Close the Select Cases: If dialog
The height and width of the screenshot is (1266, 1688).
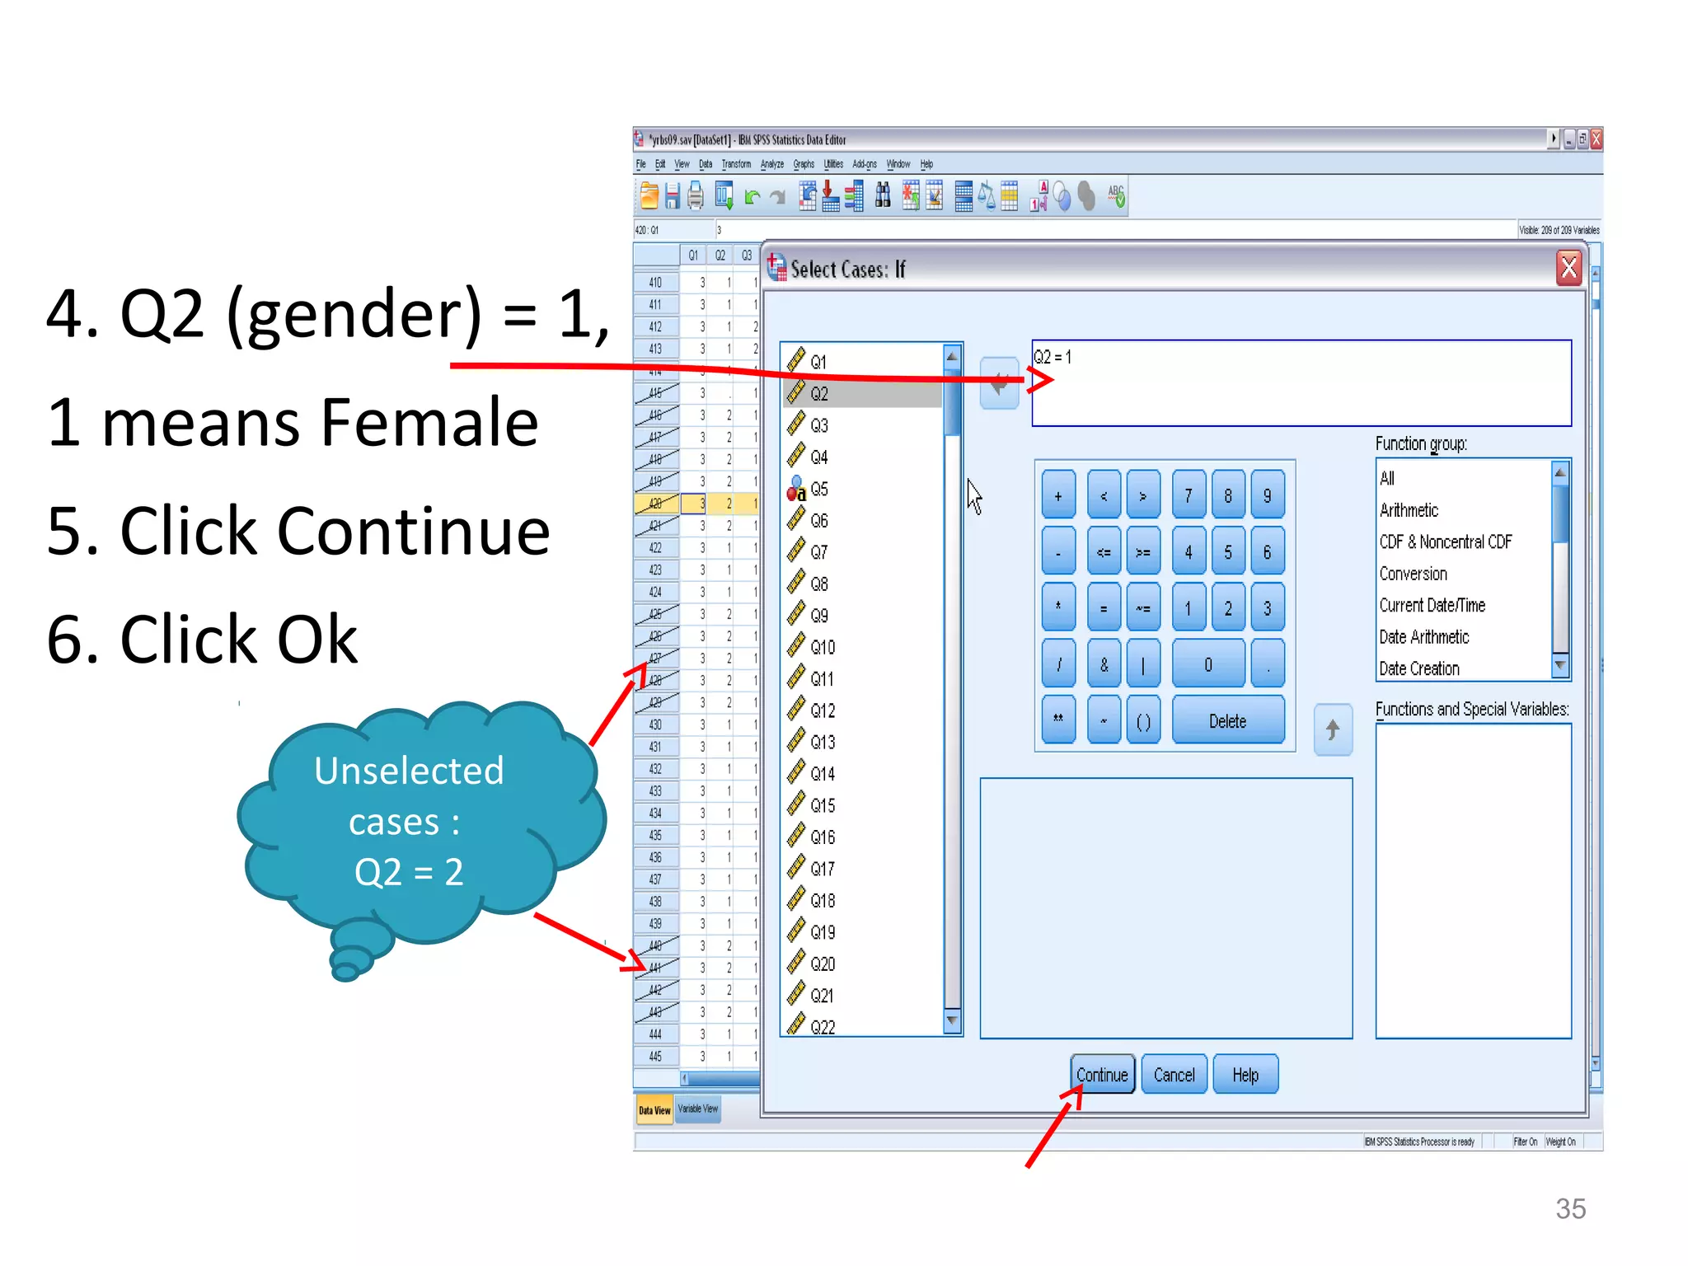point(1568,269)
